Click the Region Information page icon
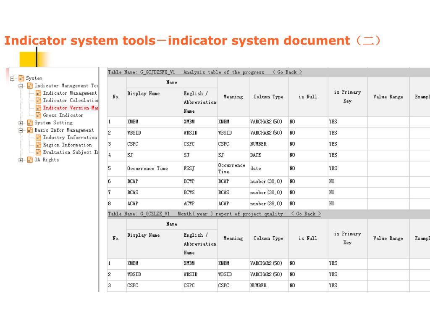 (38, 145)
